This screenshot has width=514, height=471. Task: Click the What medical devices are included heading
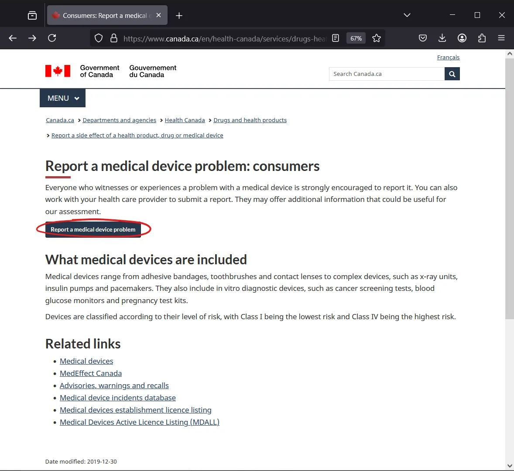coord(146,260)
